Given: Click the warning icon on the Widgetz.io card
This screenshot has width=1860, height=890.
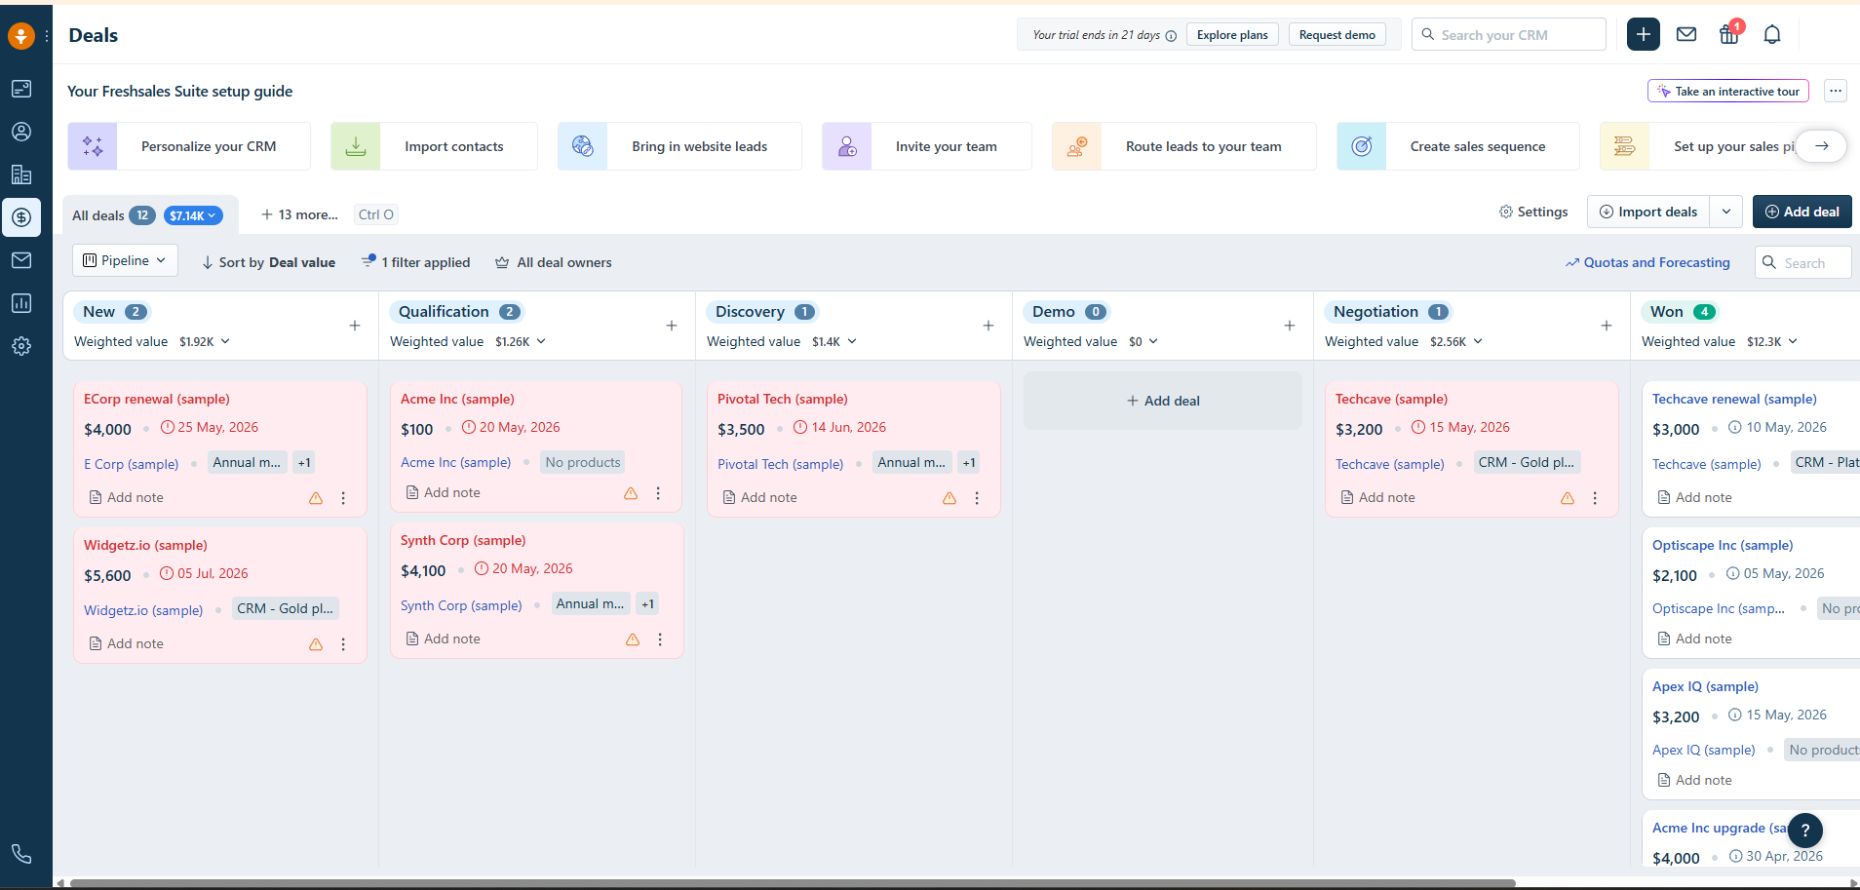Looking at the screenshot, I should pos(316,644).
